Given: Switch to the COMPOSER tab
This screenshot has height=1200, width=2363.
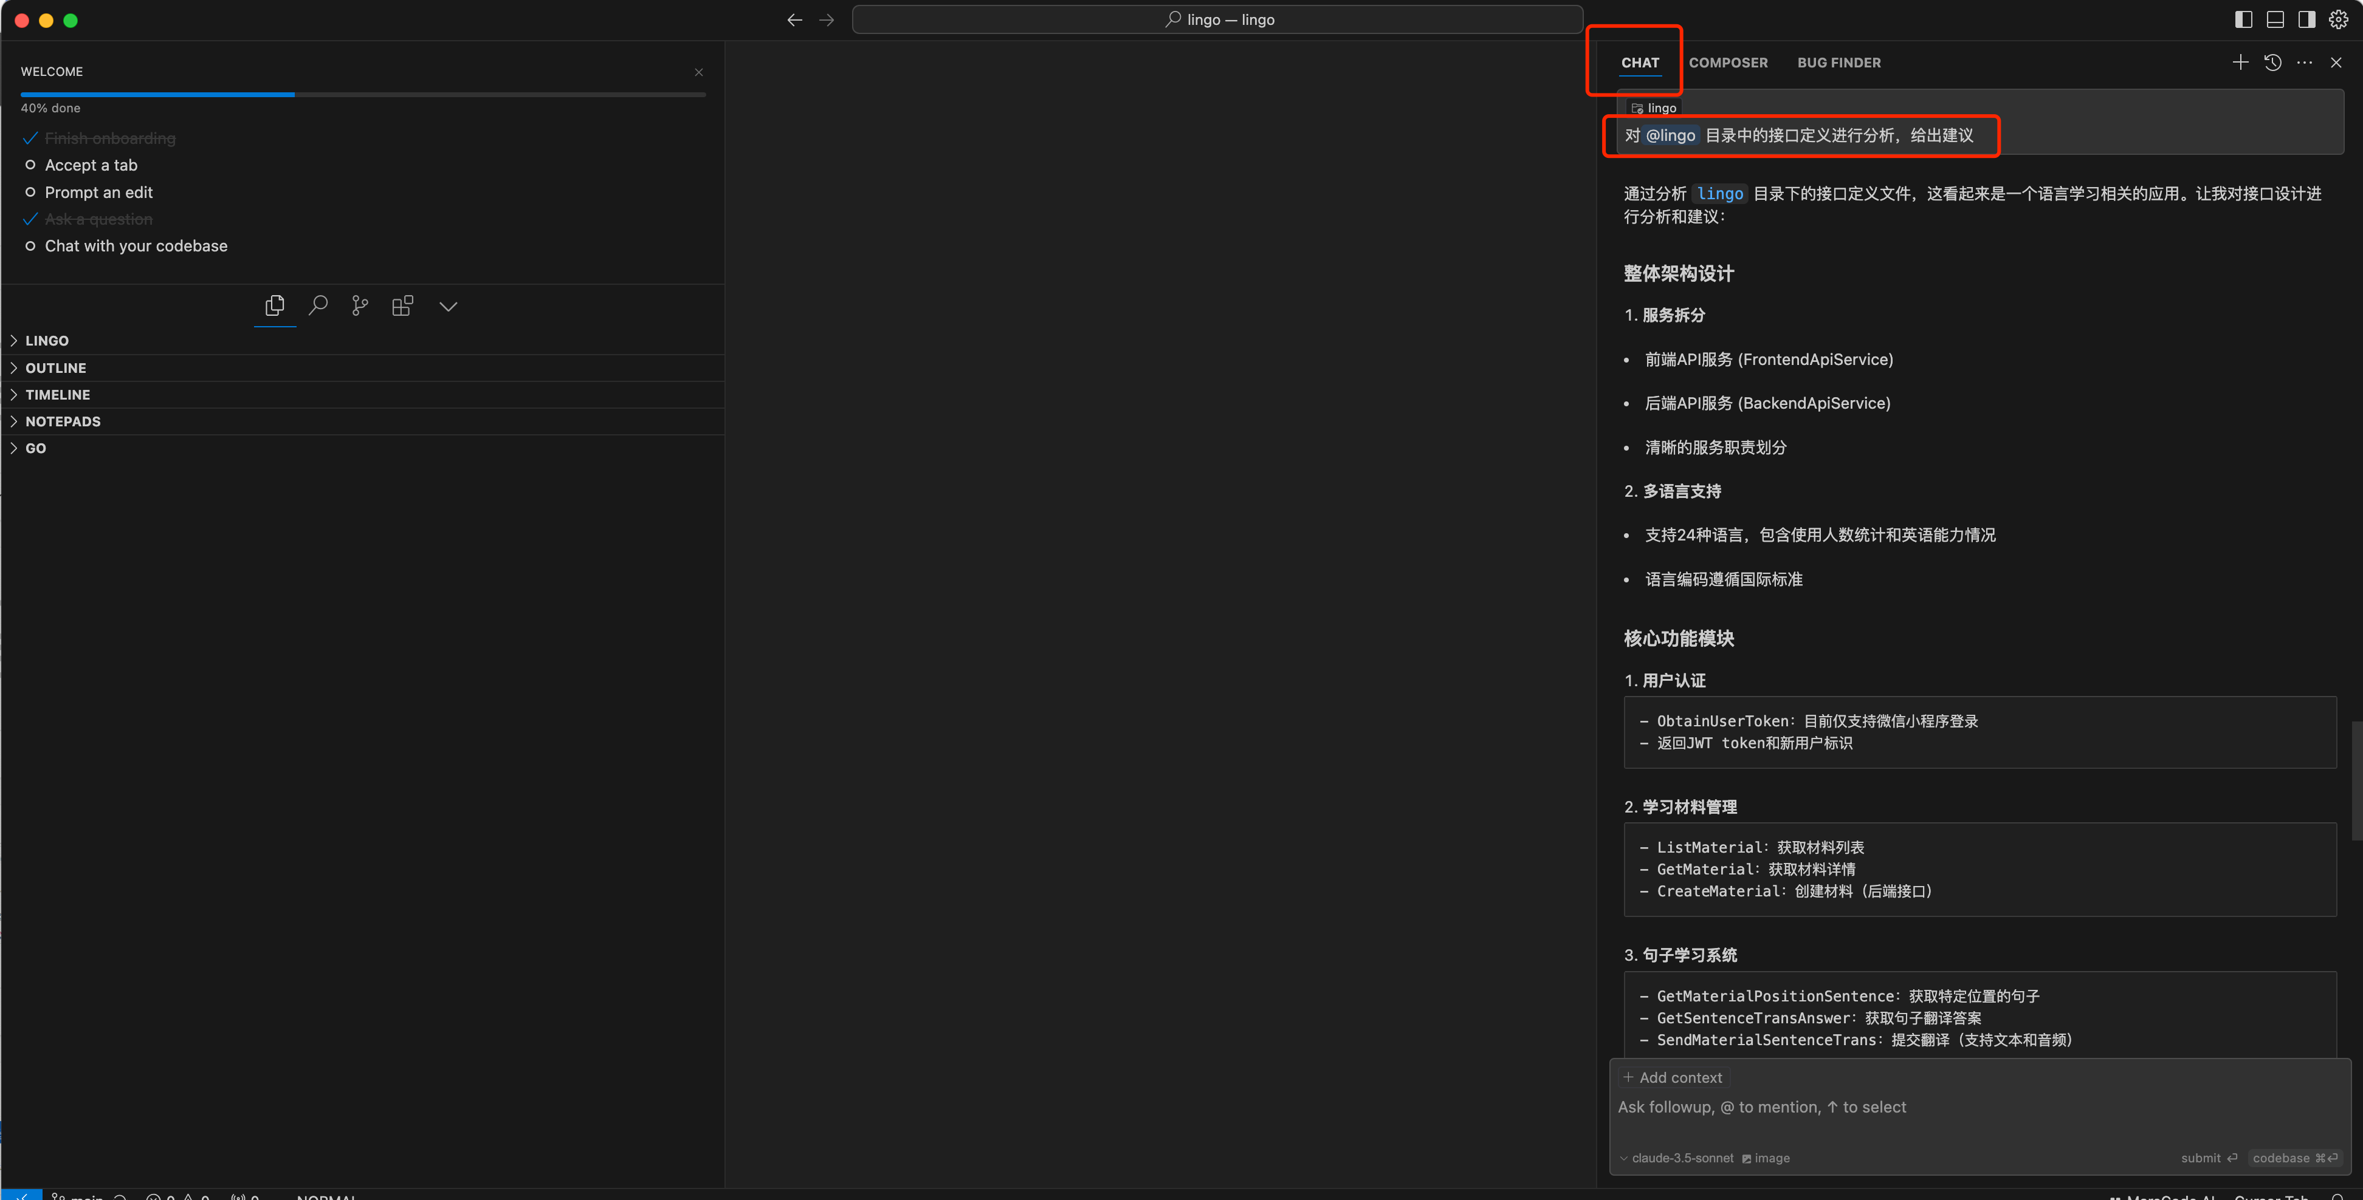Looking at the screenshot, I should pyautogui.click(x=1728, y=63).
